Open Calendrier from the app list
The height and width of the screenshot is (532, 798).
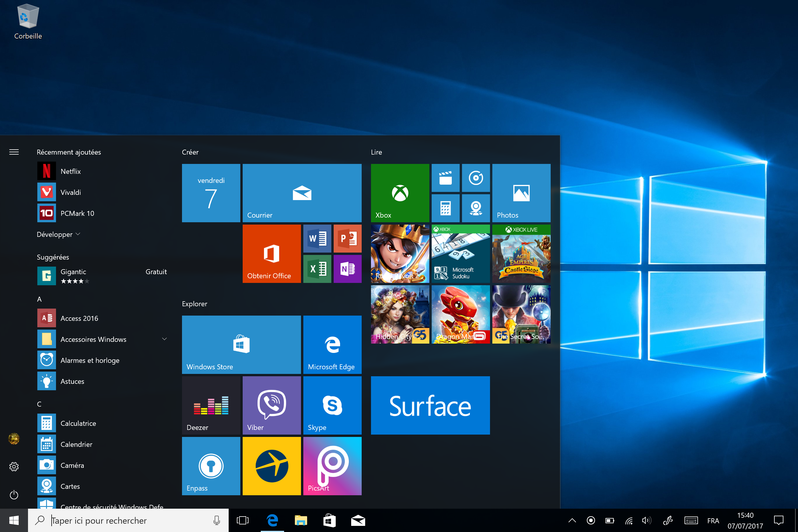[x=102, y=444]
